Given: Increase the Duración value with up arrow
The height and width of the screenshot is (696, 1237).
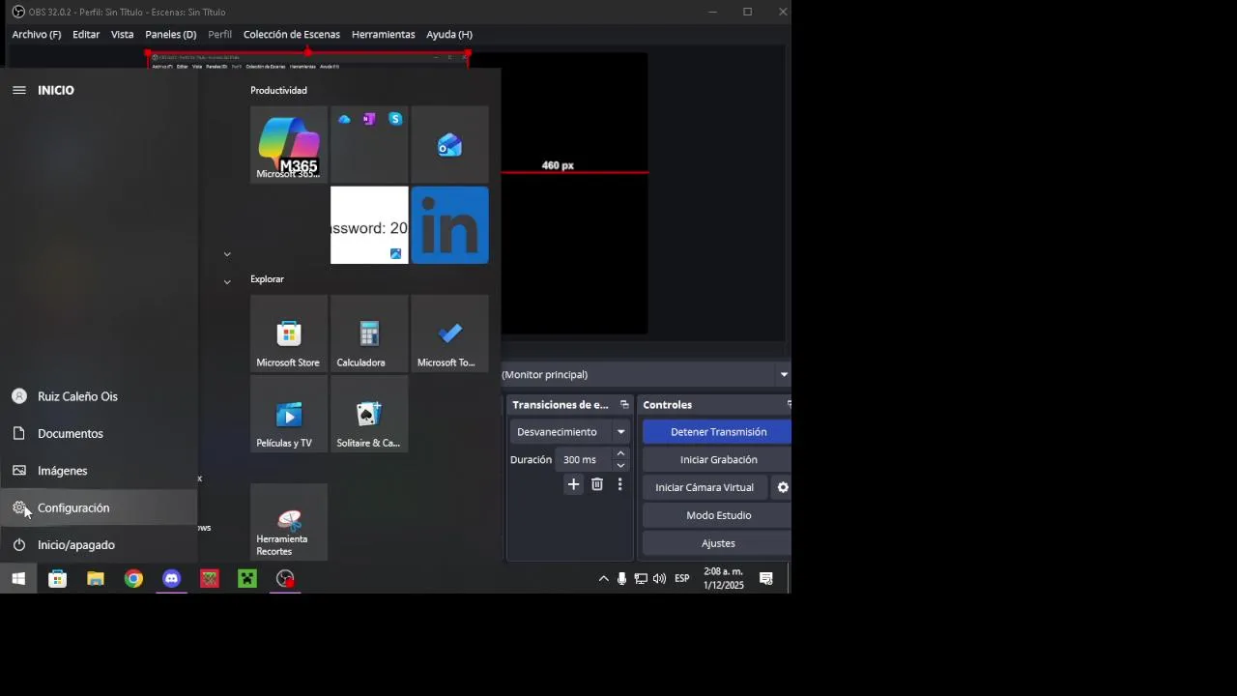Looking at the screenshot, I should tap(620, 453).
